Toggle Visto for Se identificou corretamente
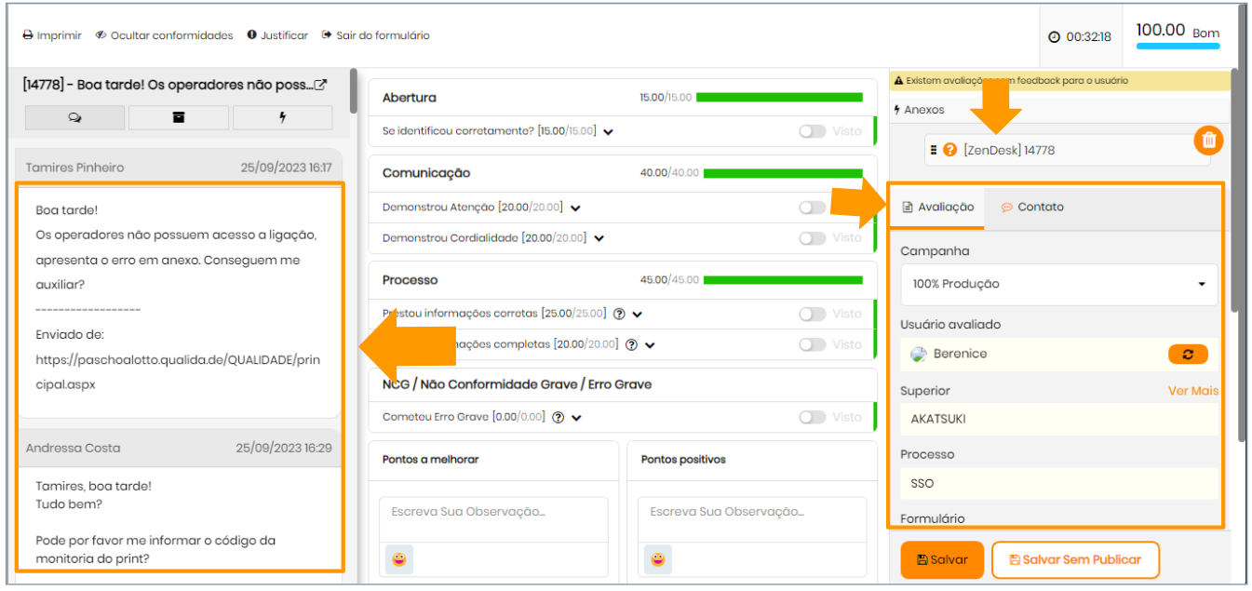This screenshot has height=591, width=1252. tap(812, 131)
